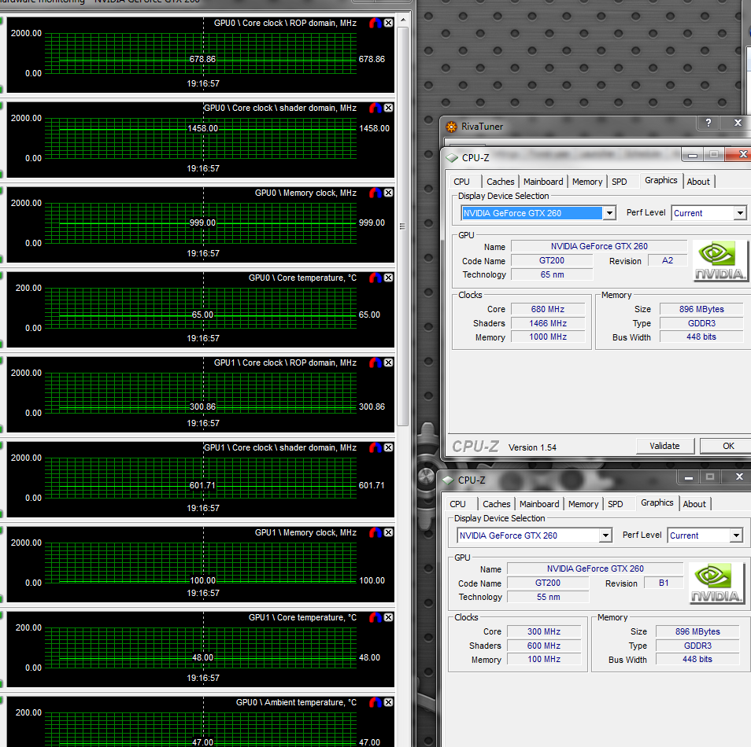Screen dimensions: 751x747
Task: Expand Perf Level dropdown in upper CPU-Z
Action: (740, 213)
